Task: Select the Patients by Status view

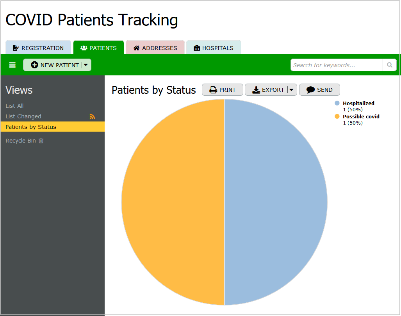Action: (31, 127)
